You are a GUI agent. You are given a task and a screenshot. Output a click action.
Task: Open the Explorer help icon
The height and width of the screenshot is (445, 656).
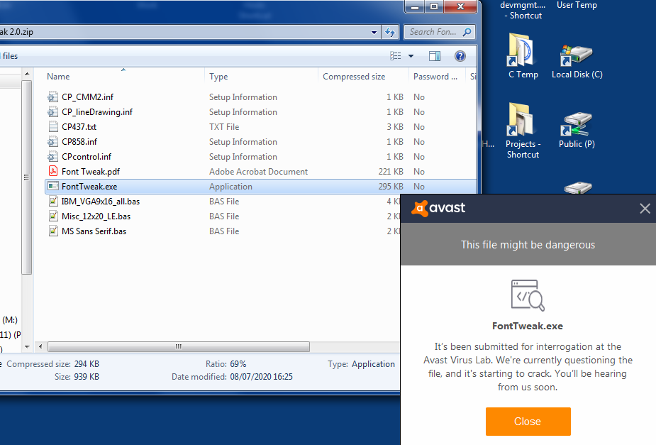[460, 56]
